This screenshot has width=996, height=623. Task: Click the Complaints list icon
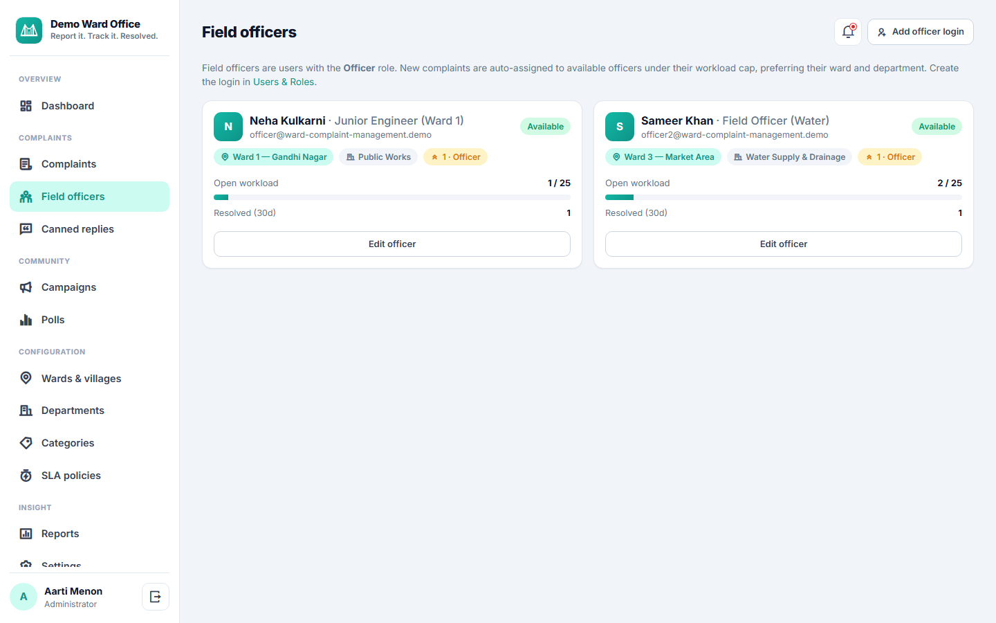click(26, 164)
